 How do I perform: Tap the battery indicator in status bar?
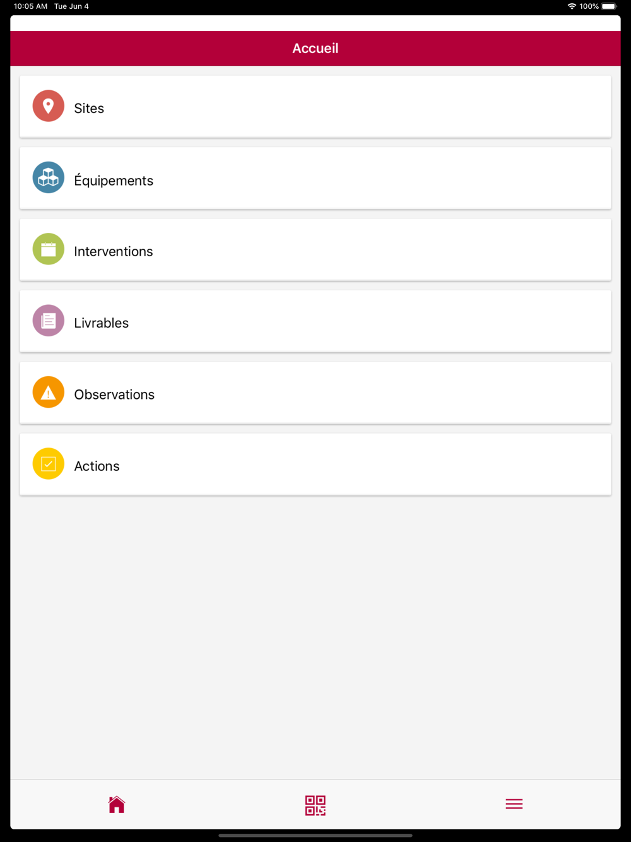click(x=609, y=6)
